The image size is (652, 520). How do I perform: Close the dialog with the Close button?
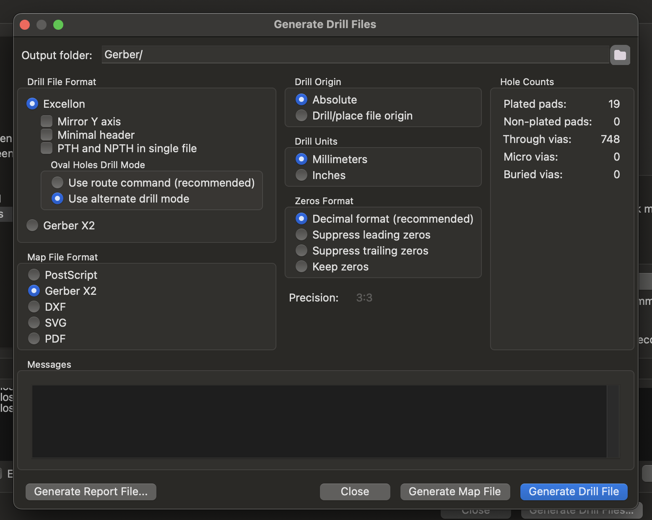click(355, 491)
